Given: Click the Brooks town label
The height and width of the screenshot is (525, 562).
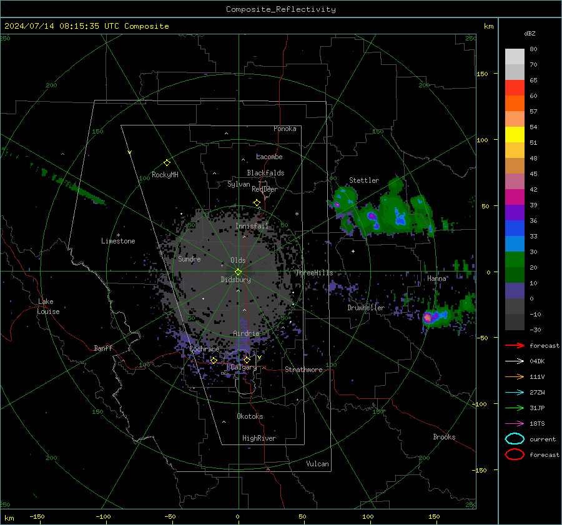Looking at the screenshot, I should tap(444, 437).
